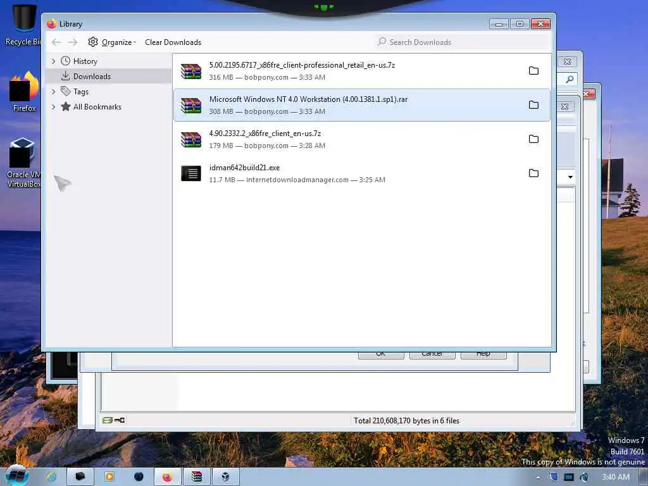Click Clear Downloads

coord(173,42)
